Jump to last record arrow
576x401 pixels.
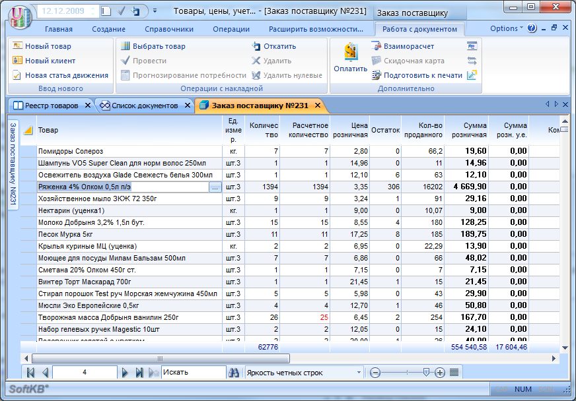coord(139,373)
